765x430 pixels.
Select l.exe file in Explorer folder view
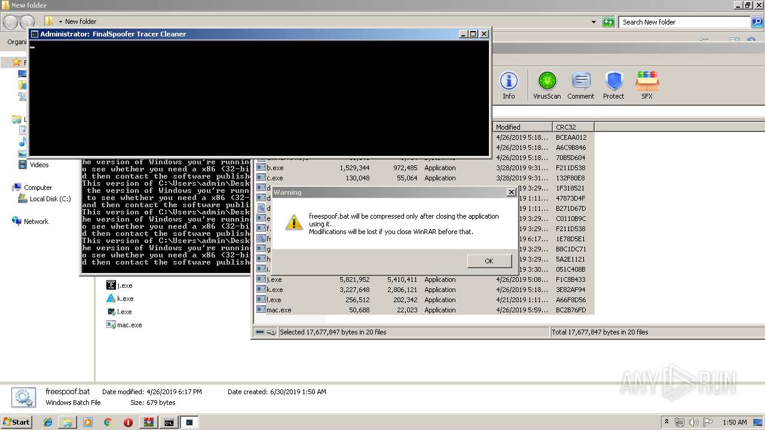click(x=120, y=312)
